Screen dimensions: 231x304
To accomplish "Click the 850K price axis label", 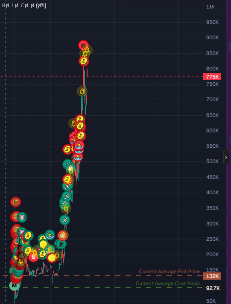I will tap(212, 53).
